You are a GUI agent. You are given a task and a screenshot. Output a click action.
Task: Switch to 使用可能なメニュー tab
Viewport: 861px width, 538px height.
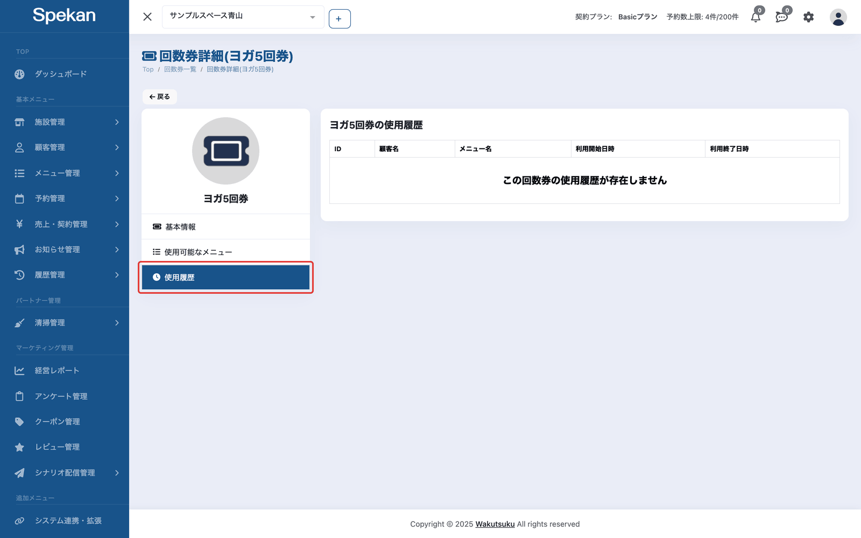(x=225, y=252)
